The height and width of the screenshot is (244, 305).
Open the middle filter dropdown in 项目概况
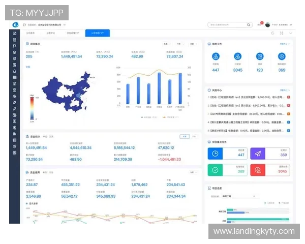click(x=180, y=44)
